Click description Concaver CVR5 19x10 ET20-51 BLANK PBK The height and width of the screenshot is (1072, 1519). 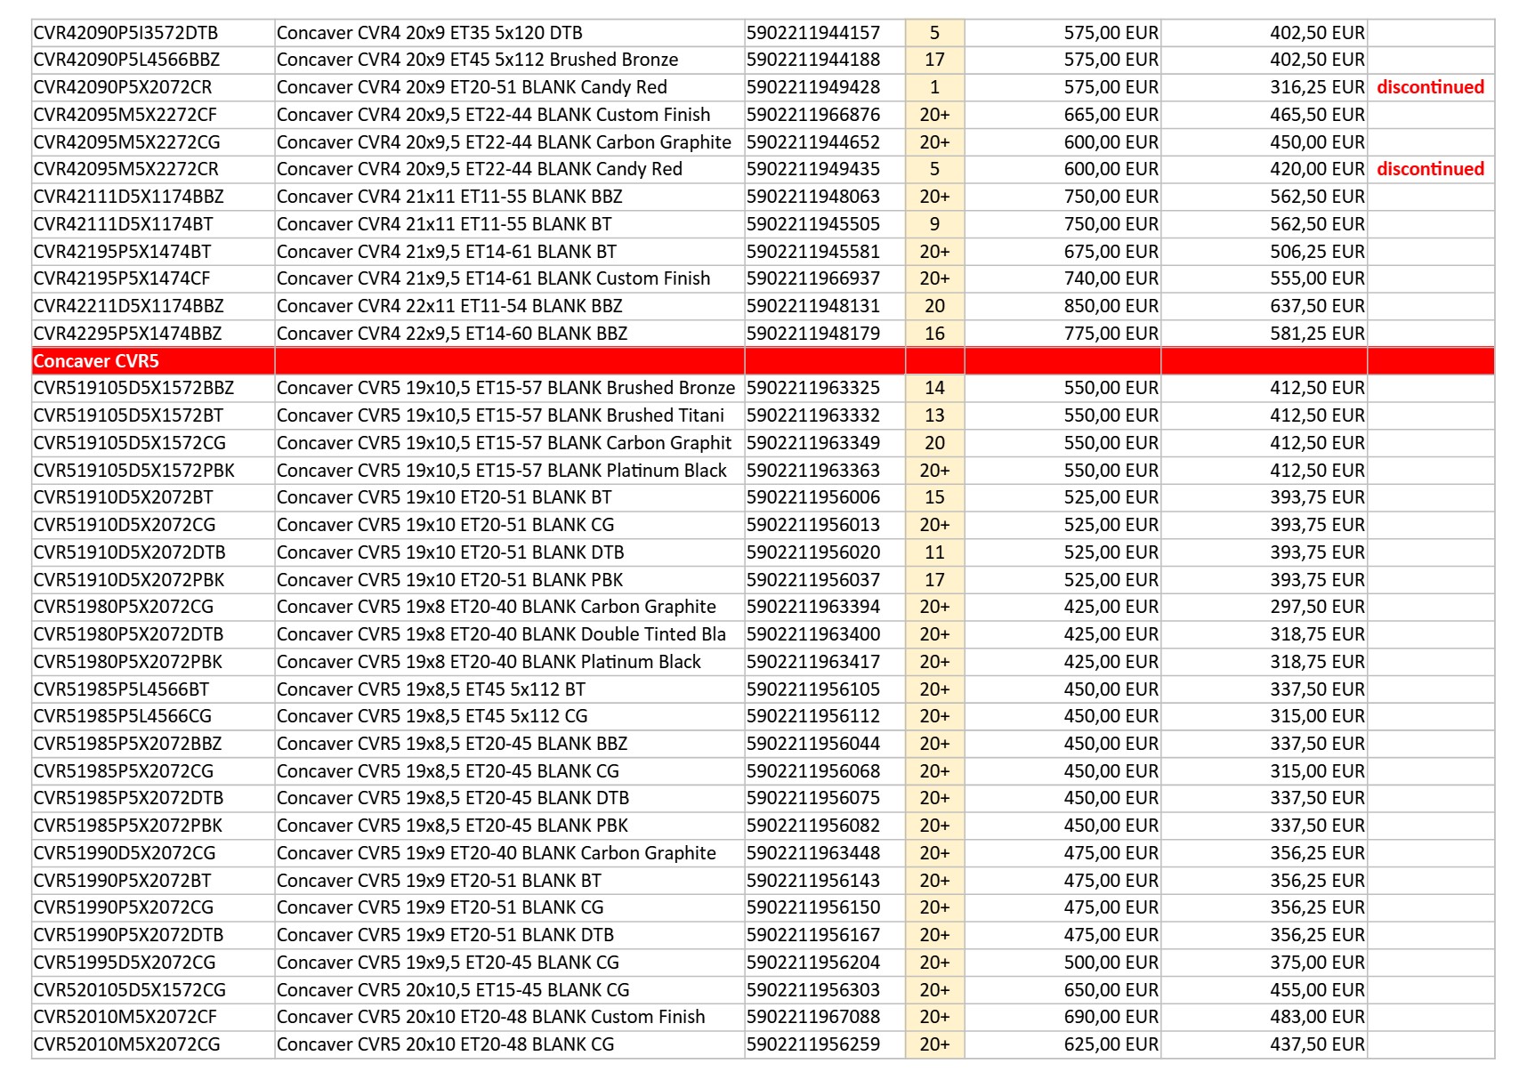(449, 580)
